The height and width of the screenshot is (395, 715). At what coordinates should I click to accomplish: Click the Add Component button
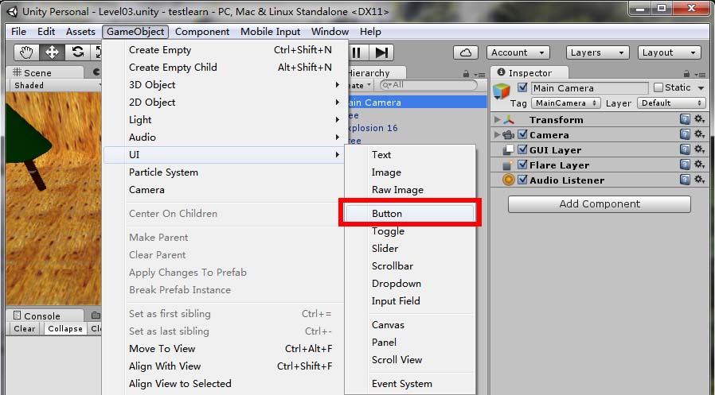click(600, 204)
